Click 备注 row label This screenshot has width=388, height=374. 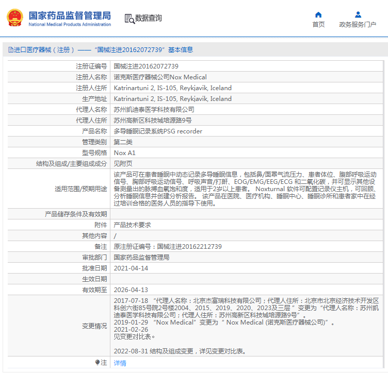point(101,247)
